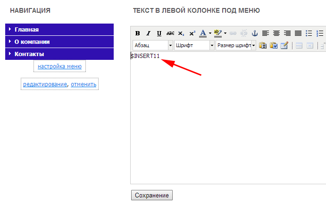Click the Сохранение save button
326x205 pixels.
[152, 195]
